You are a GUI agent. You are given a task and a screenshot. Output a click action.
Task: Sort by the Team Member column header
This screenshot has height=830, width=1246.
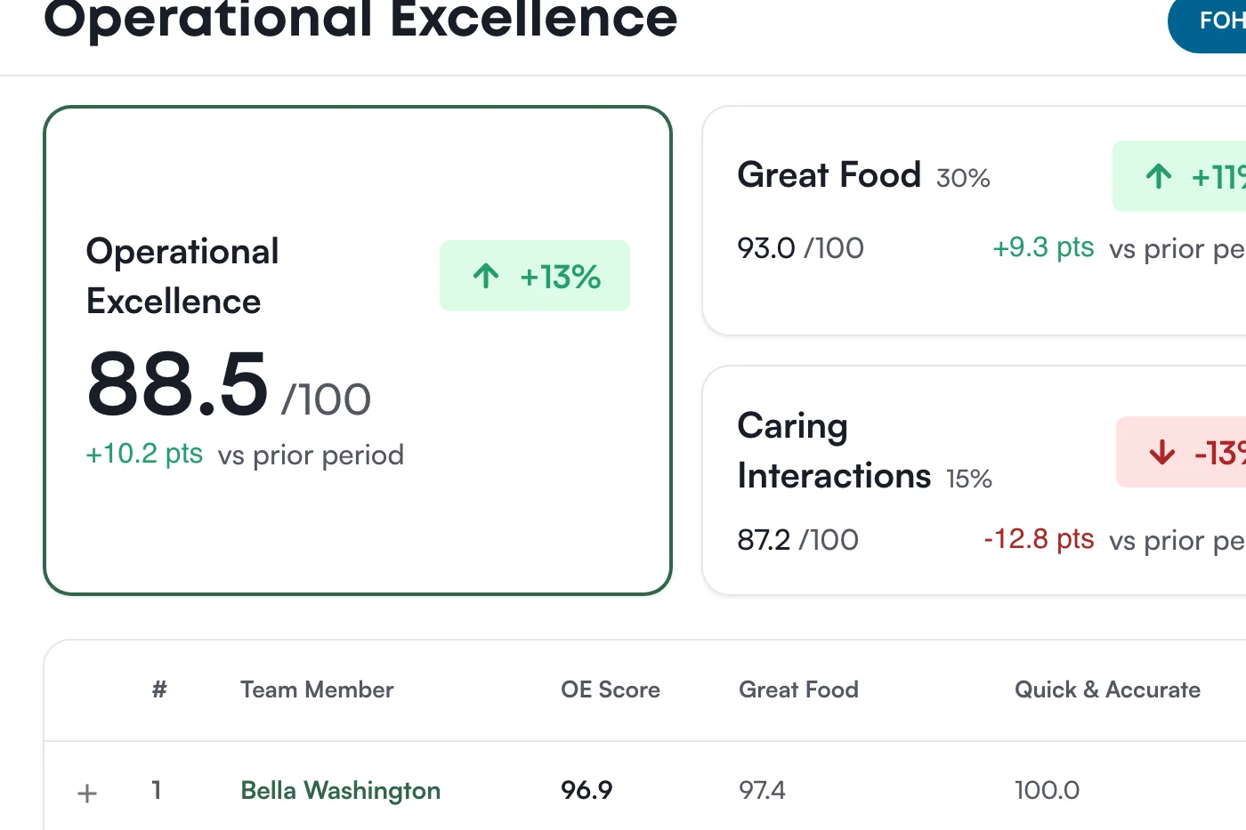pos(317,689)
